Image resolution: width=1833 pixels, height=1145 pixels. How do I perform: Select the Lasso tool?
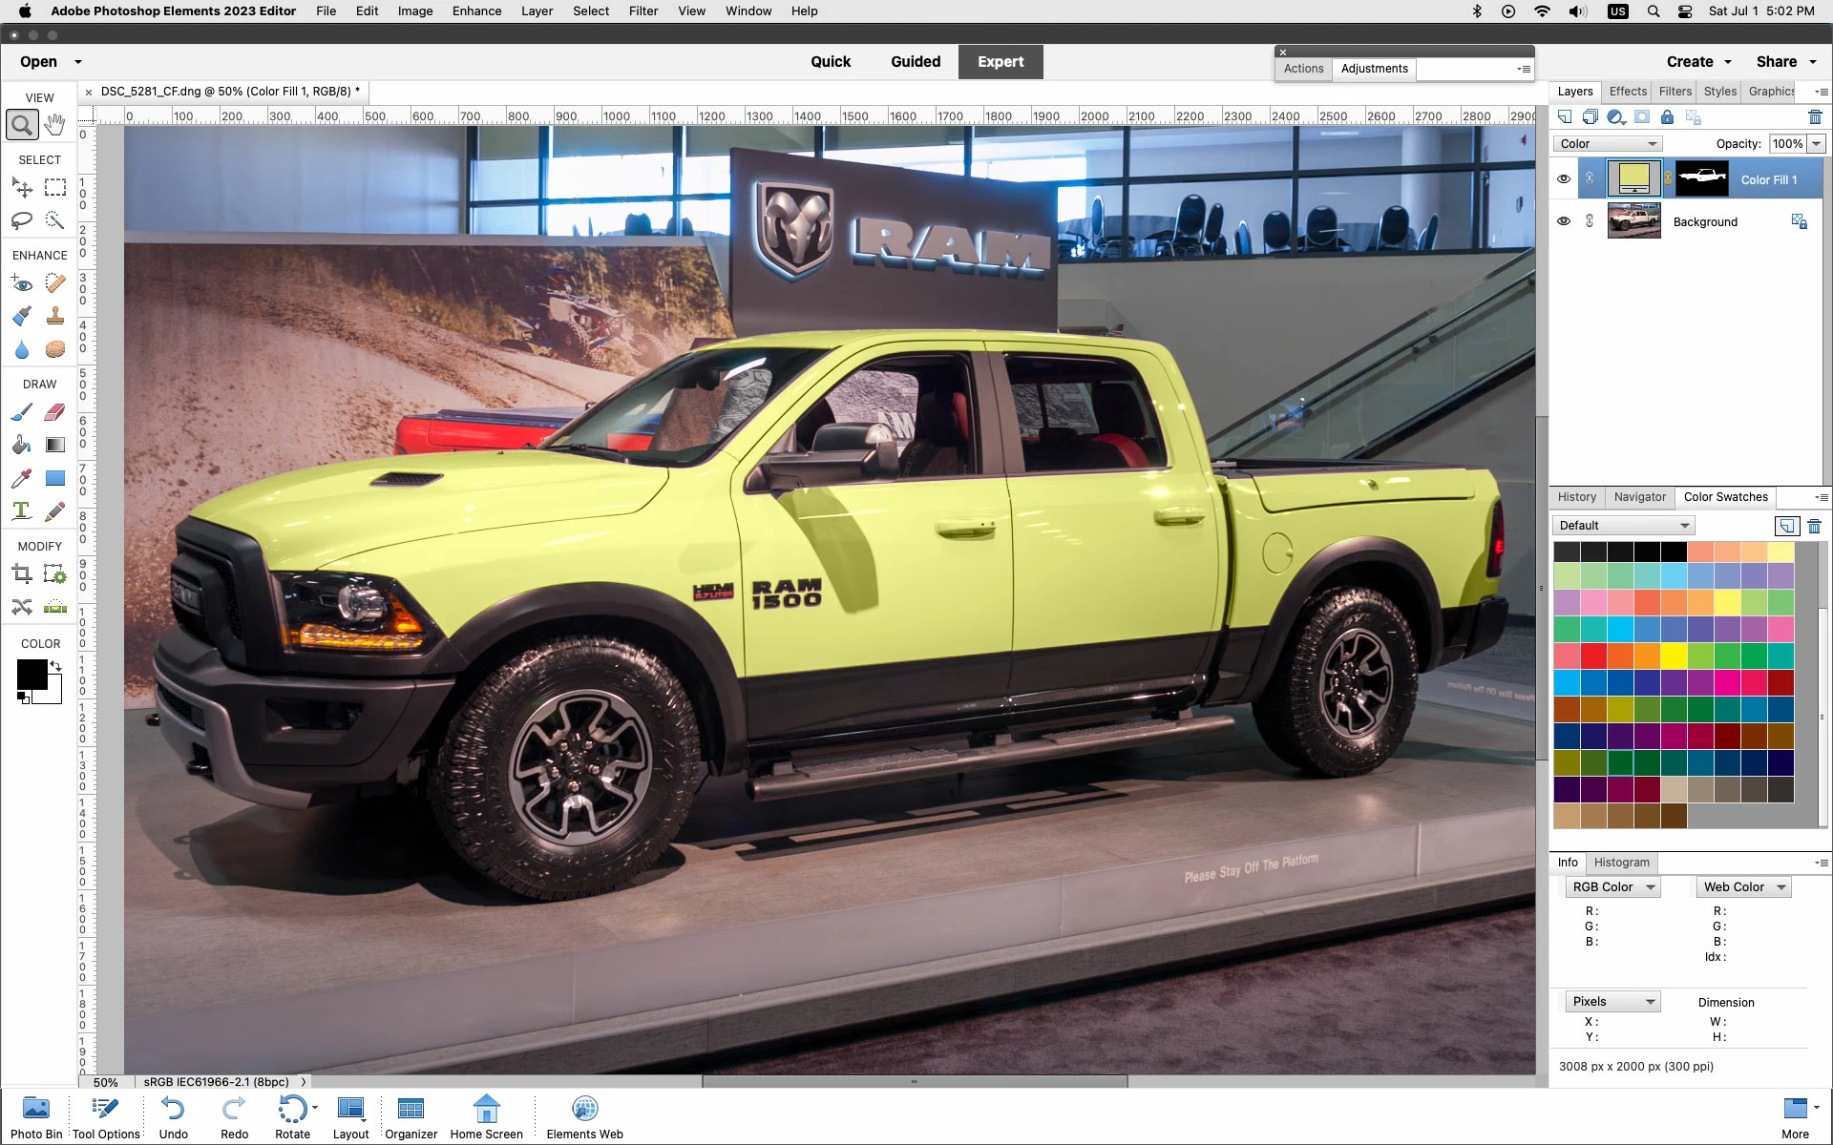point(22,220)
